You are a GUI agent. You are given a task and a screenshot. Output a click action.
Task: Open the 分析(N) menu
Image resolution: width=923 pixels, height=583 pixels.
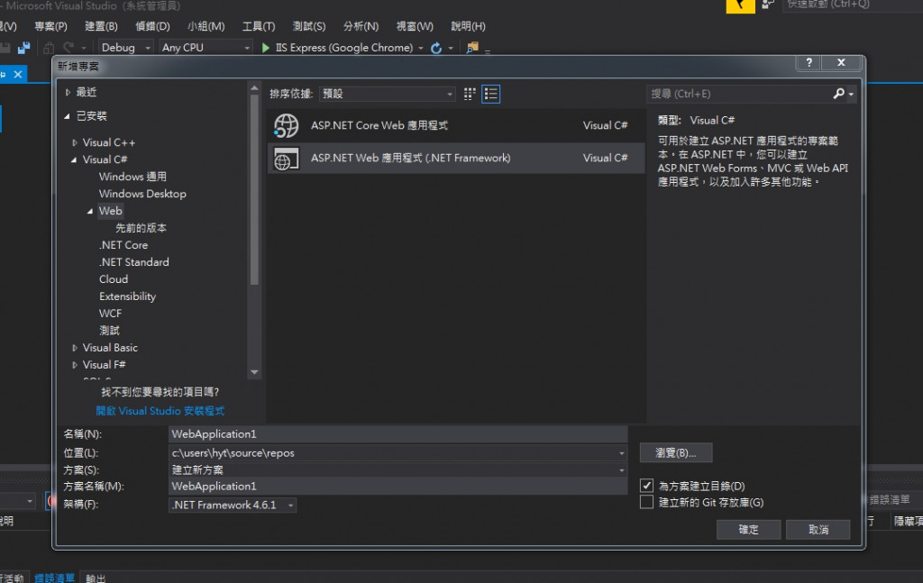(x=361, y=26)
